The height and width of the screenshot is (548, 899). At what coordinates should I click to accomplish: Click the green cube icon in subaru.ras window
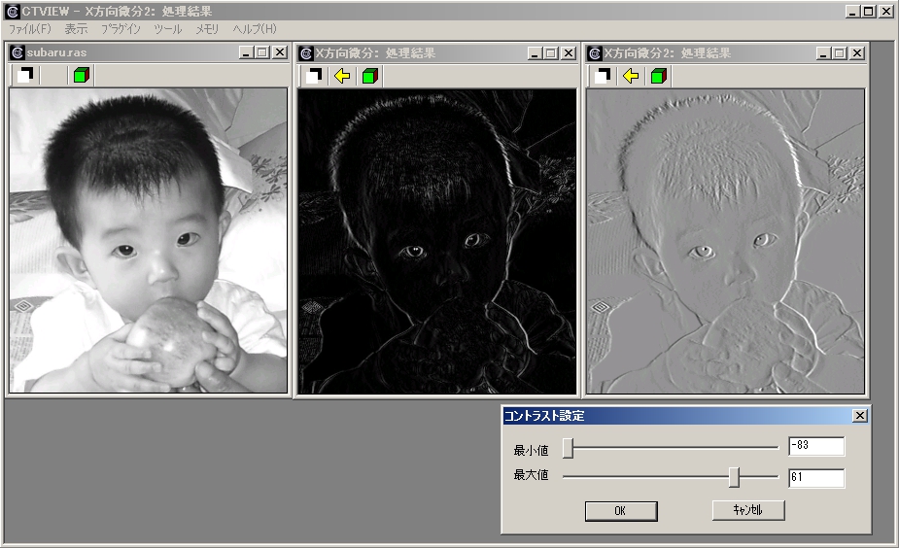82,76
